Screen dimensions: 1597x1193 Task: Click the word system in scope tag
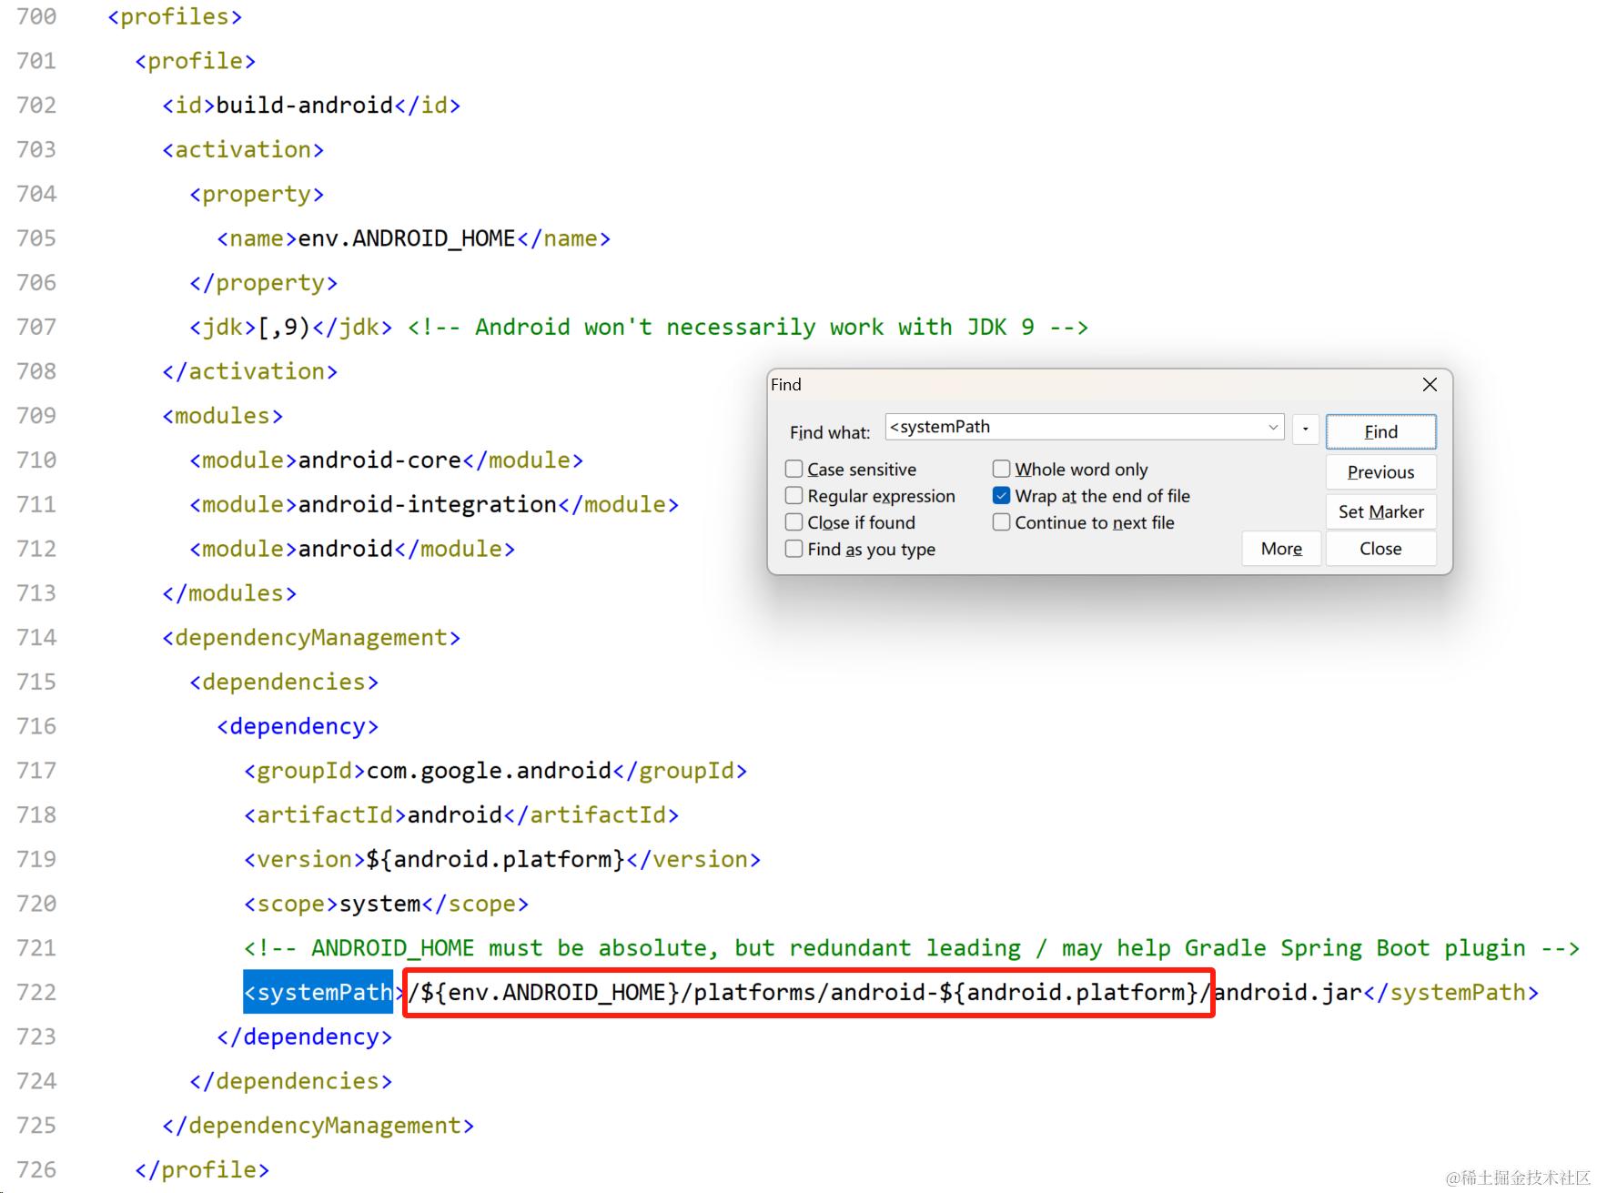[379, 904]
